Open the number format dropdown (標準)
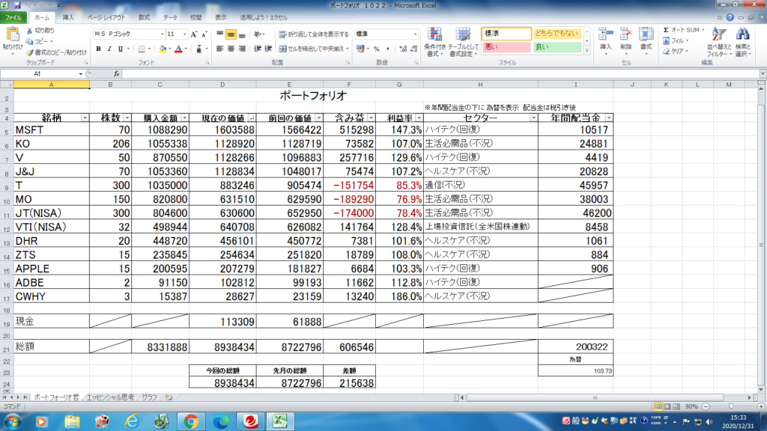Screen dimensions: 767x431 point(415,34)
